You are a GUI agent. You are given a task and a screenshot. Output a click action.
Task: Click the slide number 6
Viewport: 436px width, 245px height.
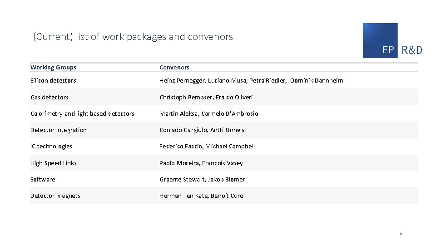[401, 234]
